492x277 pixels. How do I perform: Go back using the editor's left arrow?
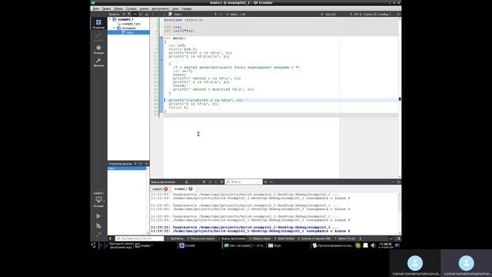pos(153,14)
